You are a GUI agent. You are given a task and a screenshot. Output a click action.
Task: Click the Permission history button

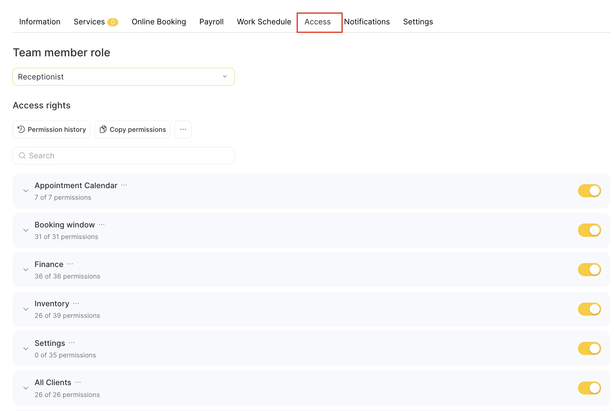click(51, 129)
